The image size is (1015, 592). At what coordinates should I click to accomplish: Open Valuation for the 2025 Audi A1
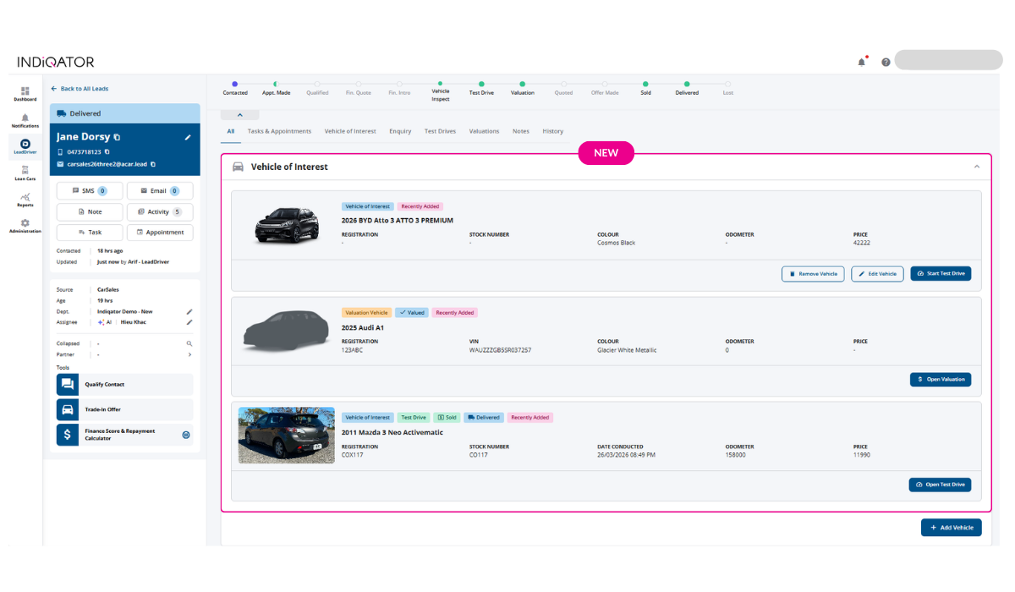click(941, 379)
